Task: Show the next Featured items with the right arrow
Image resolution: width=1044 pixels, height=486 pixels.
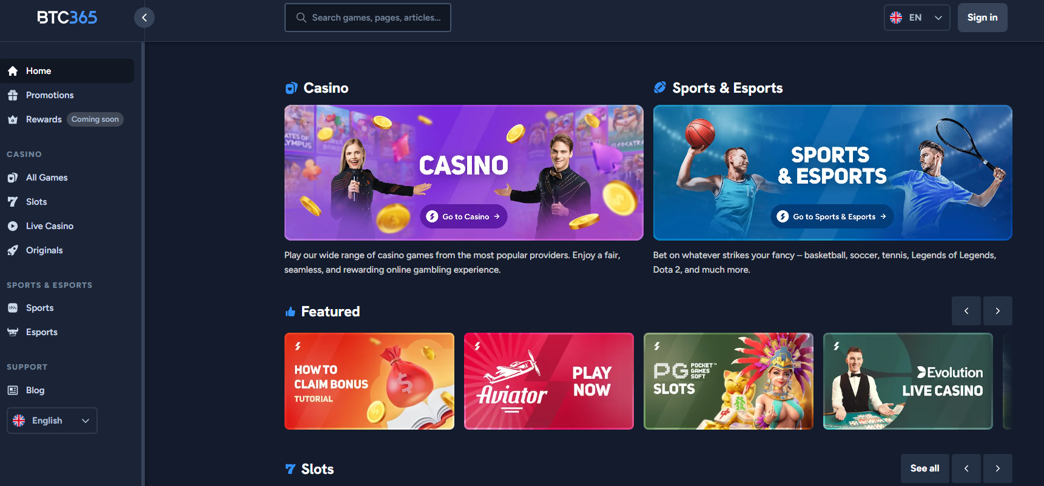Action: point(997,311)
